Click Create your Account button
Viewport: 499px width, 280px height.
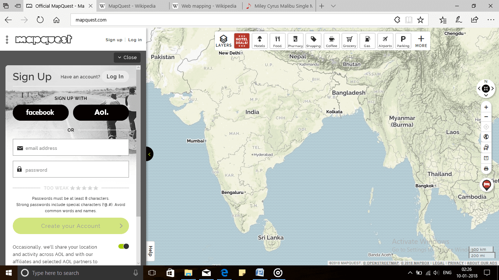(x=71, y=226)
